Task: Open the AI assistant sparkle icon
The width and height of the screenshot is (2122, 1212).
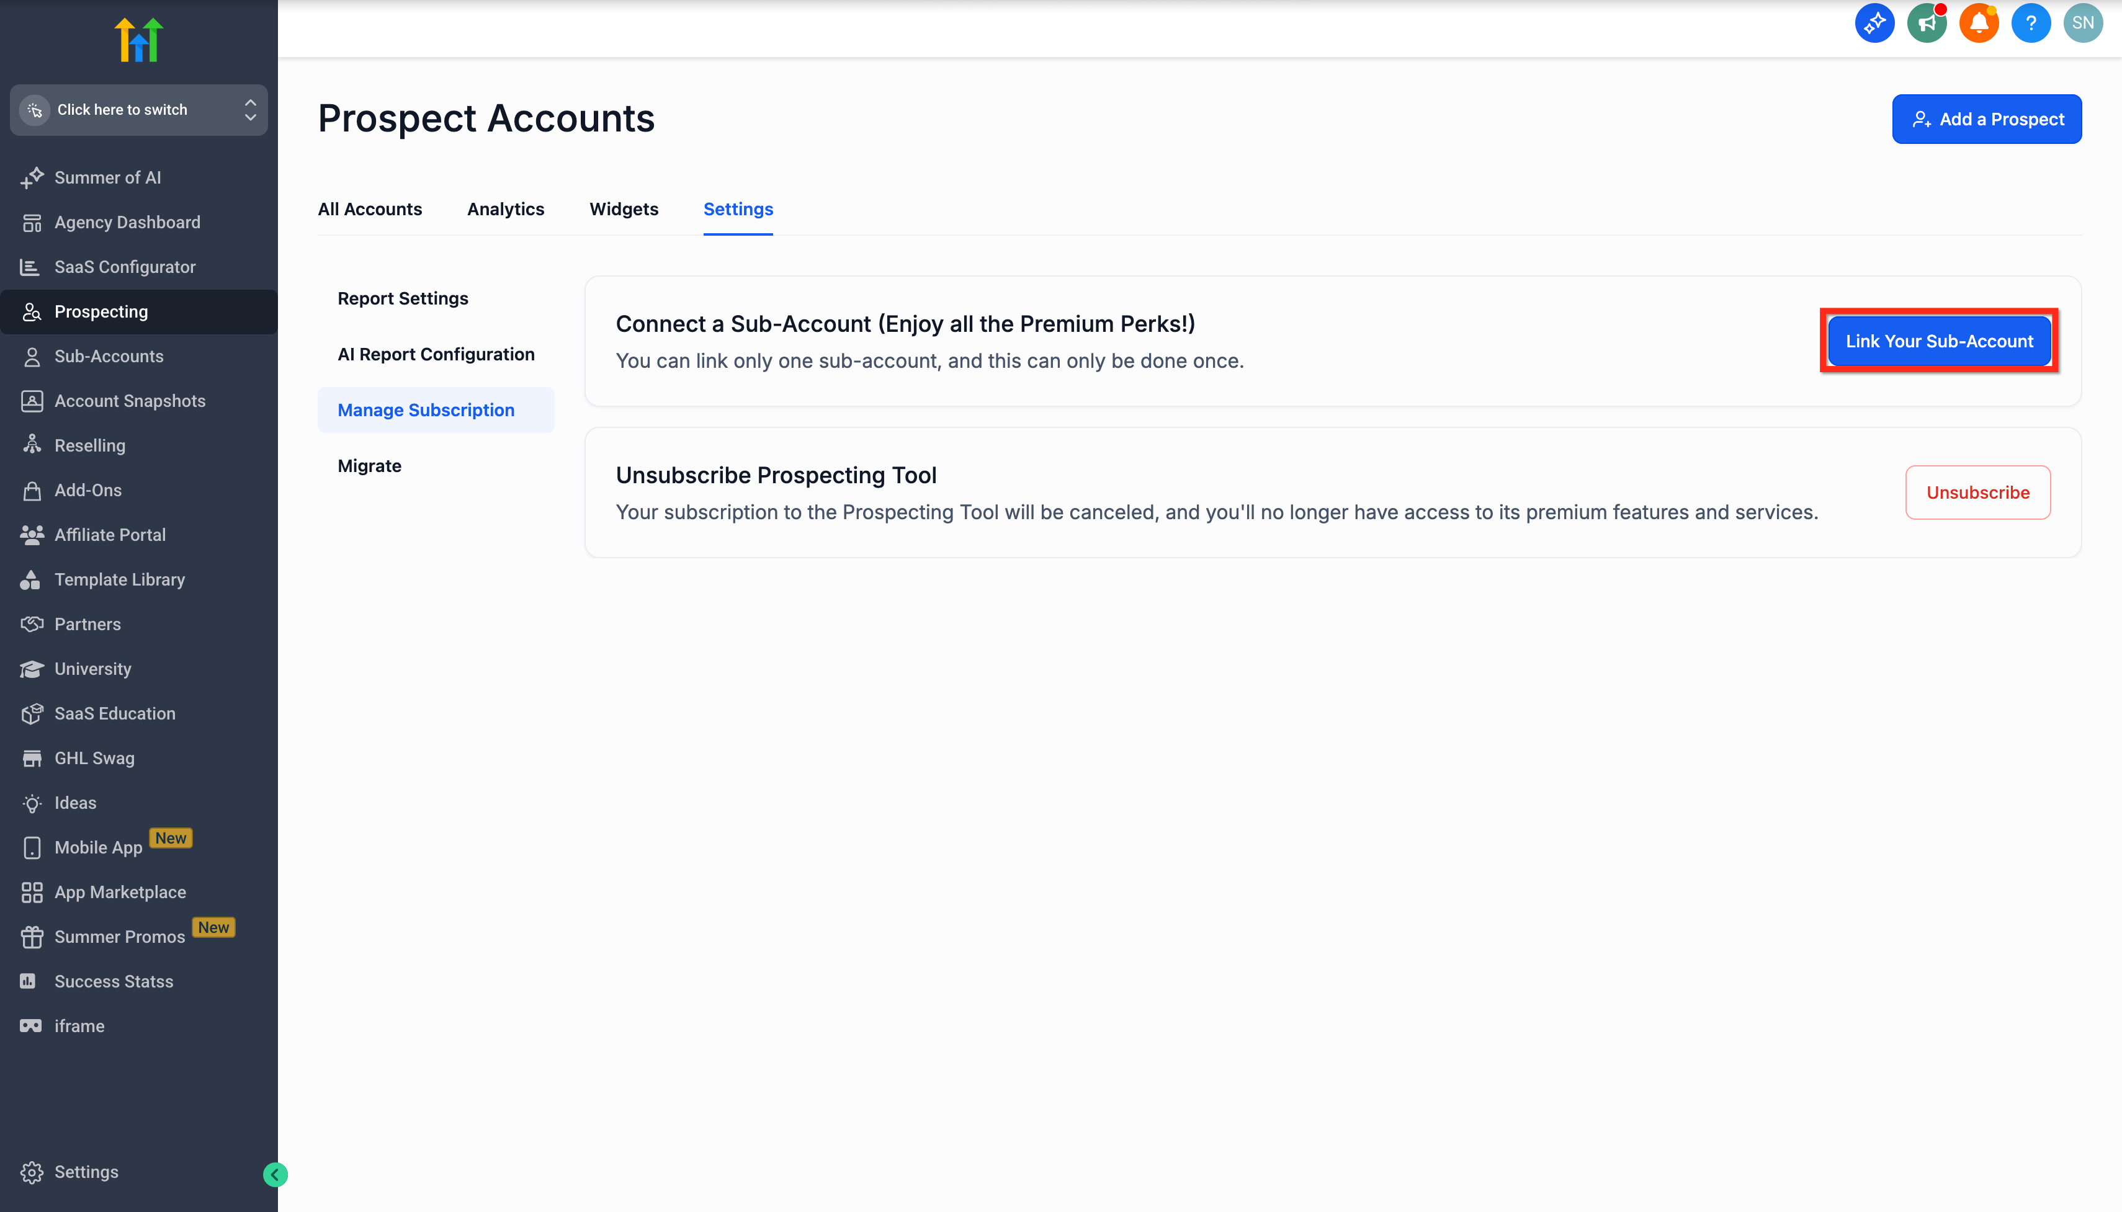Action: [1874, 24]
